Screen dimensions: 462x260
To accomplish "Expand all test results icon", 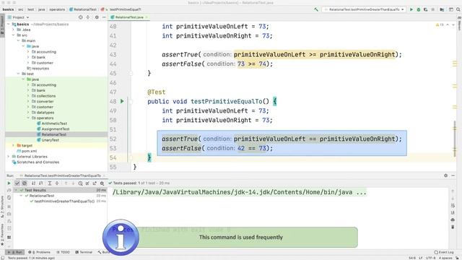I will pyautogui.click(x=50, y=183).
